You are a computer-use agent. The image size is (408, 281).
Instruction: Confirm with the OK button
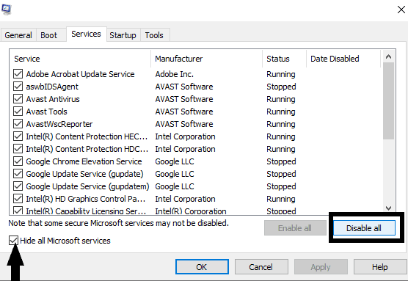click(202, 267)
